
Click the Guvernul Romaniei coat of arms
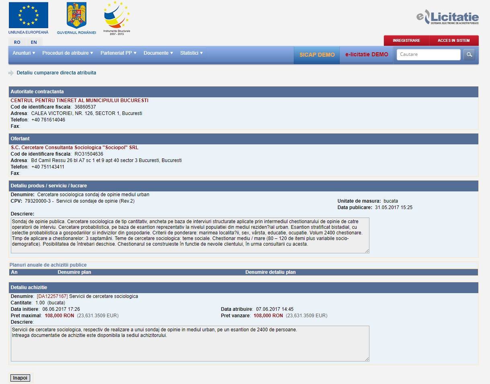[76, 16]
